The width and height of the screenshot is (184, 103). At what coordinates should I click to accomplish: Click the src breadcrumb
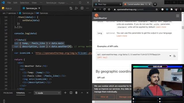tap(4, 13)
